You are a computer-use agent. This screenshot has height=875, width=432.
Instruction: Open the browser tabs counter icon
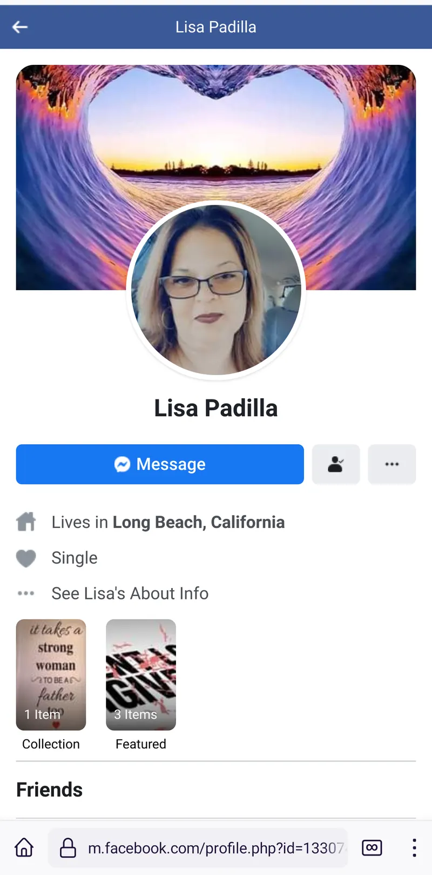(372, 847)
